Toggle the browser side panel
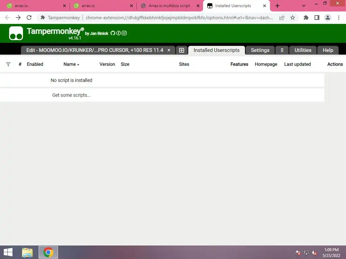Screen dimensions: 346x259 (x=317, y=18)
